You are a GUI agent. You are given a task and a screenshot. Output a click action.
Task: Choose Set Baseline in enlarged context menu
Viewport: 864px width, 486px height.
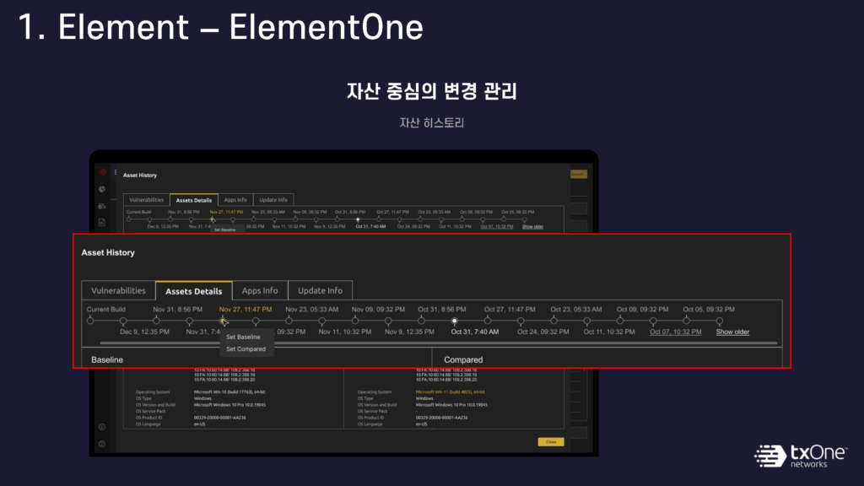(x=243, y=337)
